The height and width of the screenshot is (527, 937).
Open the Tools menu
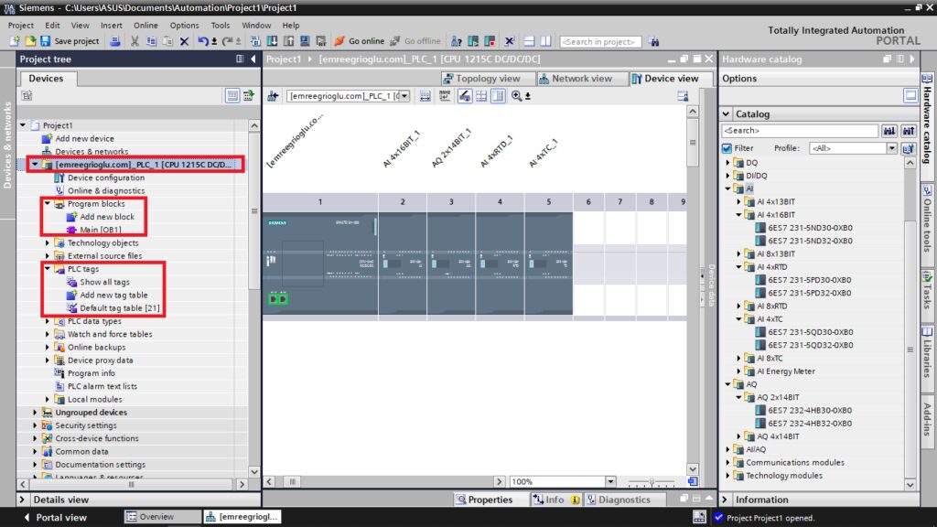tap(220, 25)
